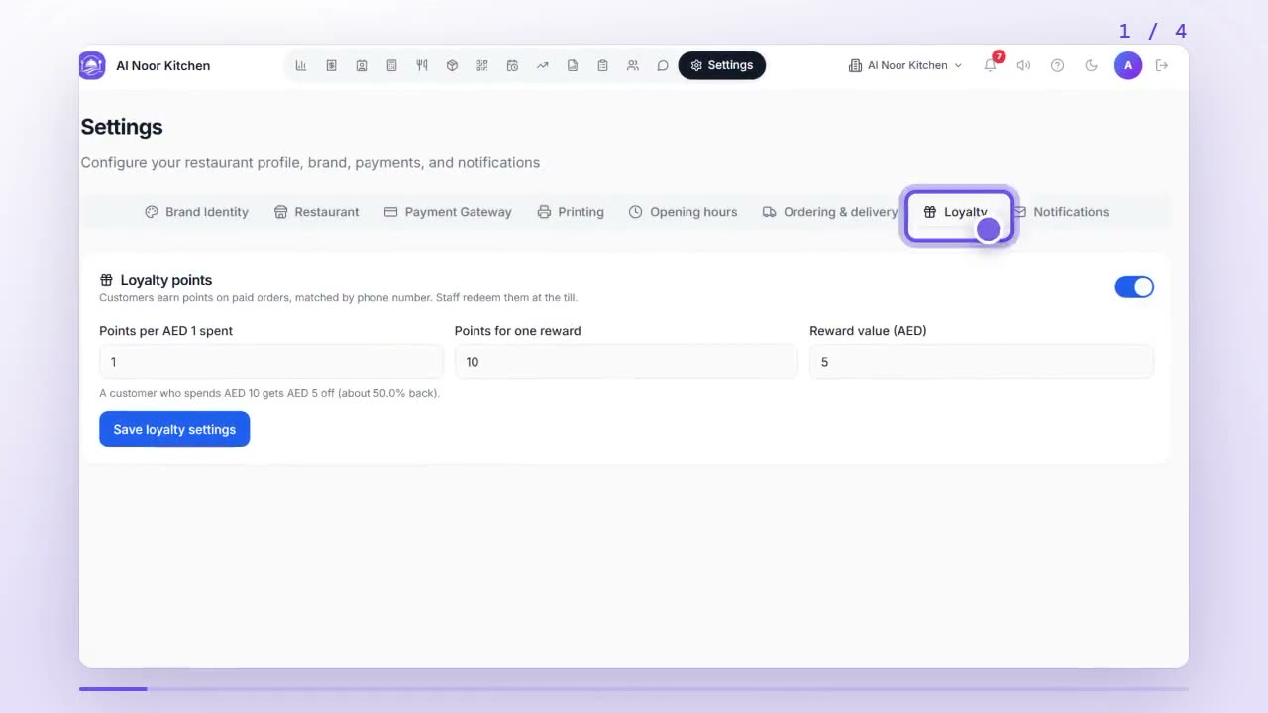
Task: Disable the Loyalty points switch
Action: click(1134, 287)
